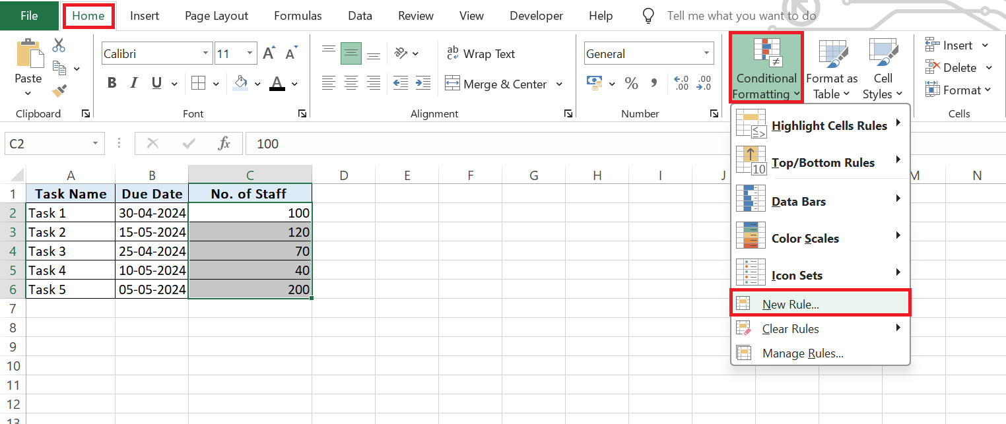The height and width of the screenshot is (424, 1006).
Task: Click Decrease Indent icon
Action: 400,83
